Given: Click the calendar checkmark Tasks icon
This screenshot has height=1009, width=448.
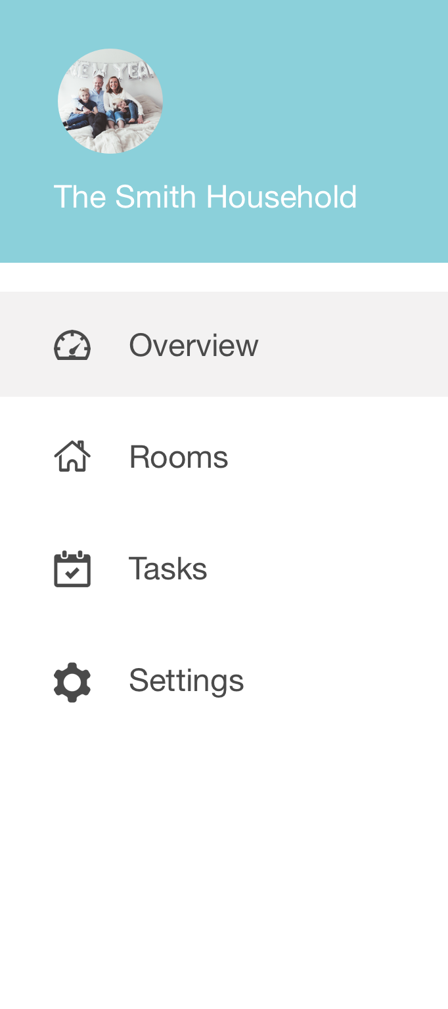Looking at the screenshot, I should point(72,568).
